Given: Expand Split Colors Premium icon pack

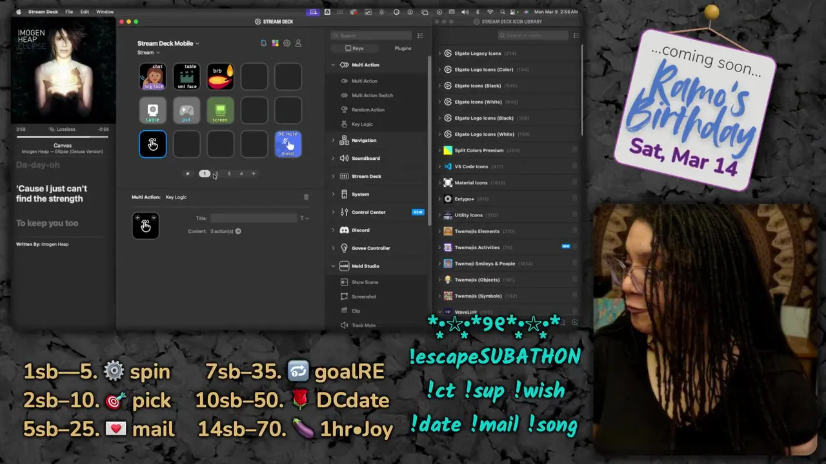Looking at the screenshot, I should [x=439, y=150].
